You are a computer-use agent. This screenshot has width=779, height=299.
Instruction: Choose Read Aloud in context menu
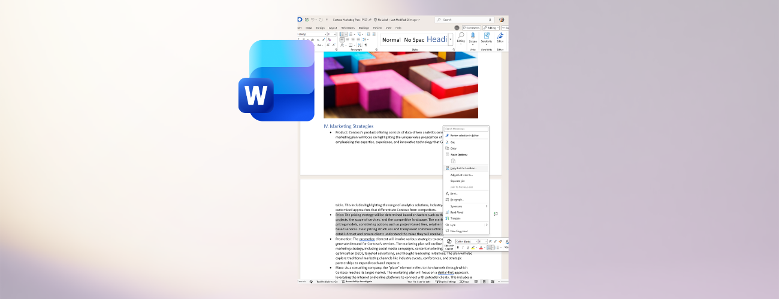point(466,212)
